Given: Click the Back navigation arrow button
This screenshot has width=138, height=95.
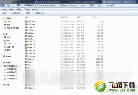Looking at the screenshot, I should 2,5.
